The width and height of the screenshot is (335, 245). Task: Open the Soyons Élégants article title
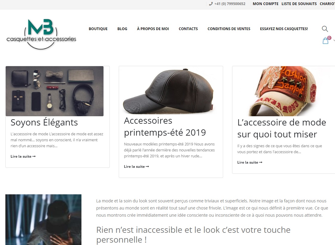[x=44, y=123]
